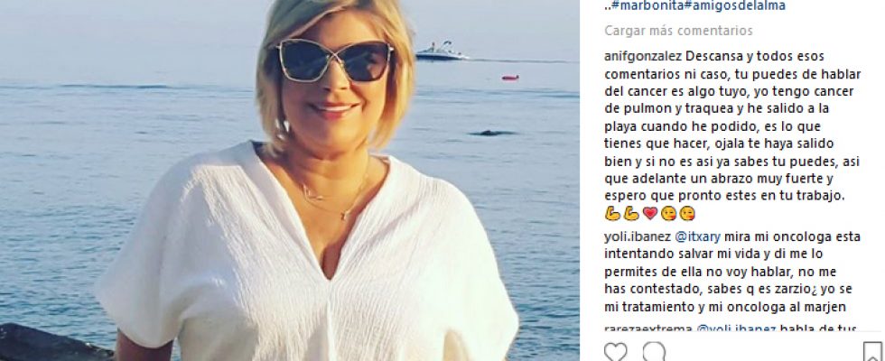This screenshot has width=885, height=361.
Task: Open rarezaextrema's profile link
Action: click(648, 329)
